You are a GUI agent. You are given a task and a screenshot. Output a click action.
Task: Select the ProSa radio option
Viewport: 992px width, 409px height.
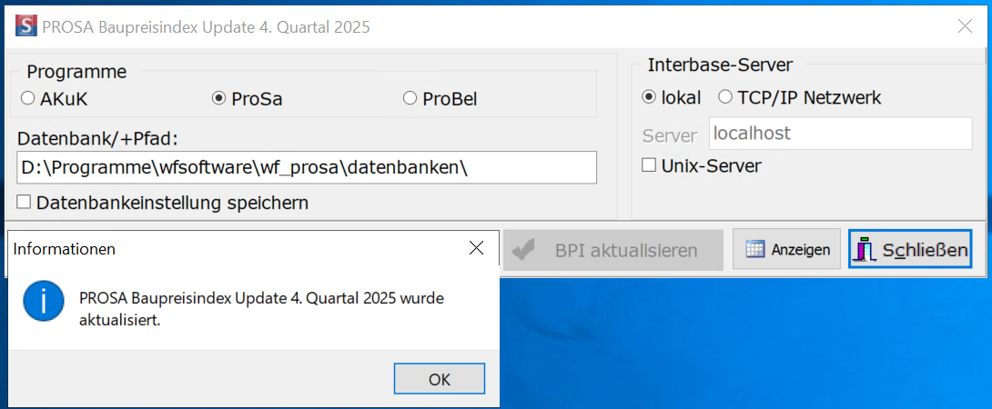click(218, 98)
